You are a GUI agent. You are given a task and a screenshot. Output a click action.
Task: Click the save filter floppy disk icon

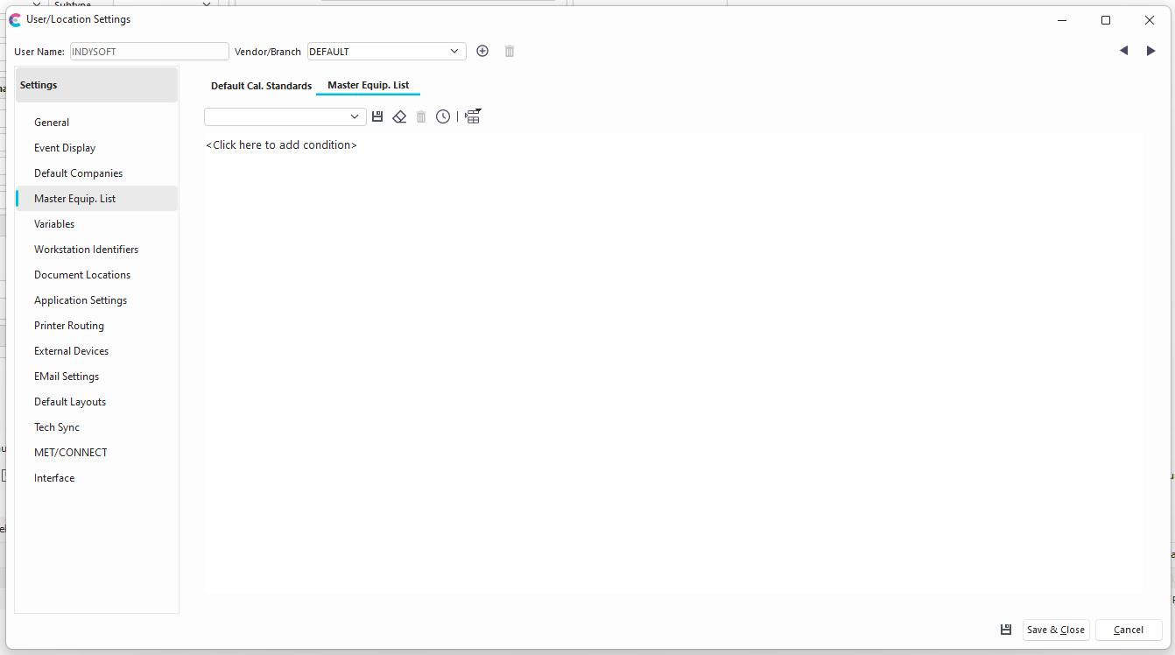point(377,116)
